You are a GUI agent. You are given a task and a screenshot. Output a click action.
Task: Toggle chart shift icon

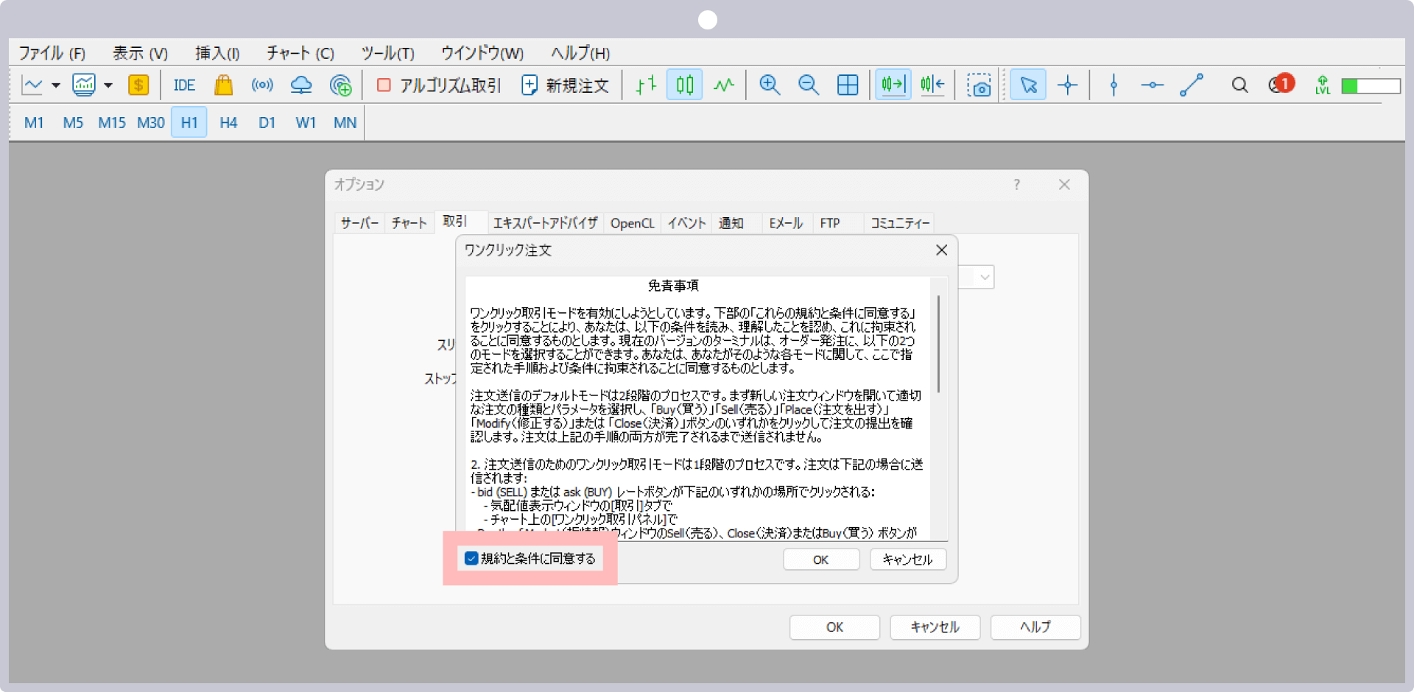pyautogui.click(x=932, y=85)
